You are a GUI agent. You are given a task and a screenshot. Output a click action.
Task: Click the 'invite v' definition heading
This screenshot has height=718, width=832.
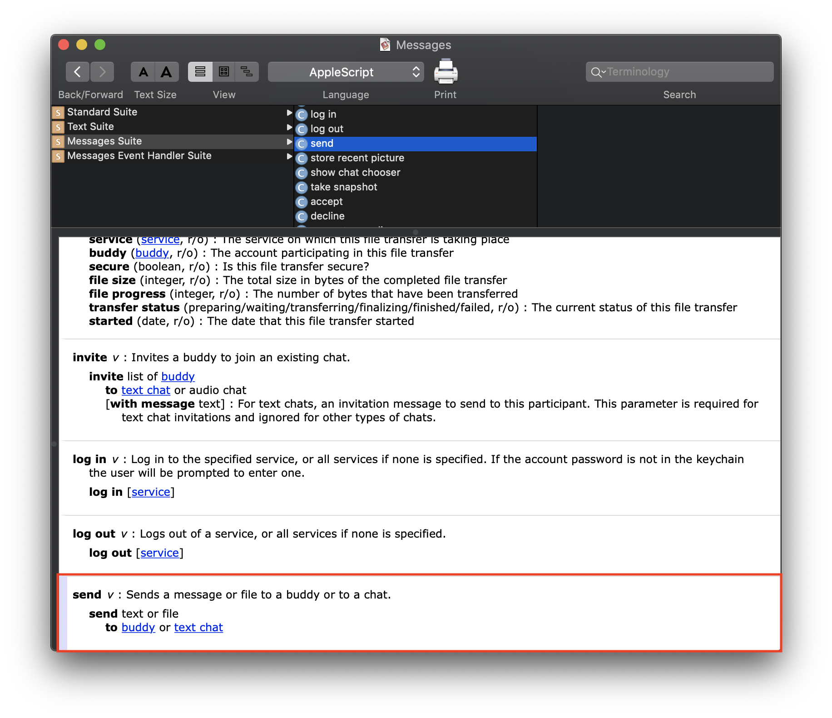coord(96,358)
